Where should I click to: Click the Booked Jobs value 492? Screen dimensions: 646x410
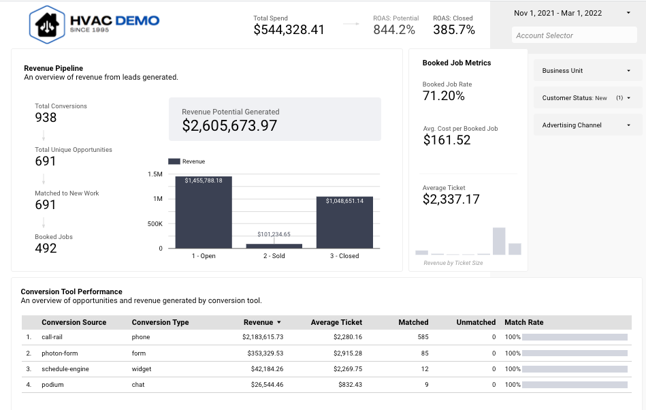point(46,248)
